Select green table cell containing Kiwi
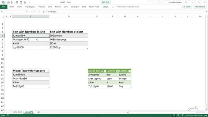Image resolution: width=208 pixels, height=117 pixels. click(x=125, y=83)
